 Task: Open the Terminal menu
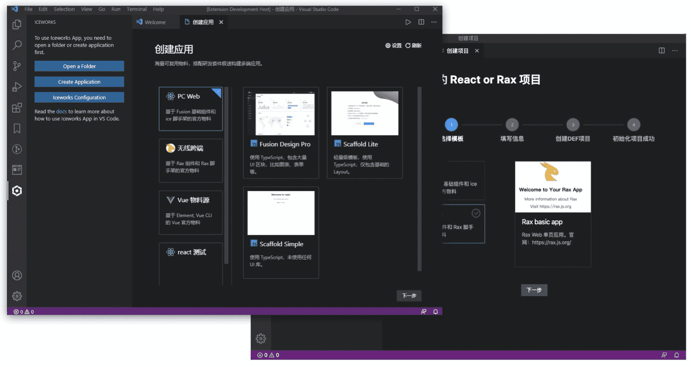point(137,9)
